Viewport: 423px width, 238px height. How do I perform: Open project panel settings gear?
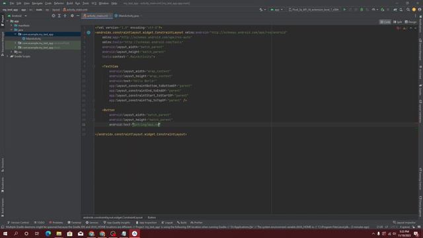(72, 16)
